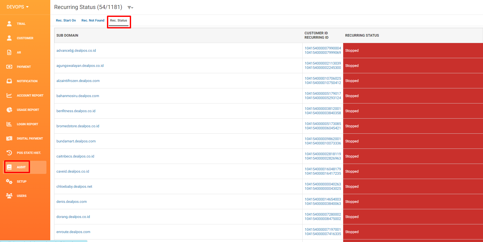Viewport: 483px width, 242px height.
Task: Click recurring ID 104154000003840358
Action: [323, 113]
